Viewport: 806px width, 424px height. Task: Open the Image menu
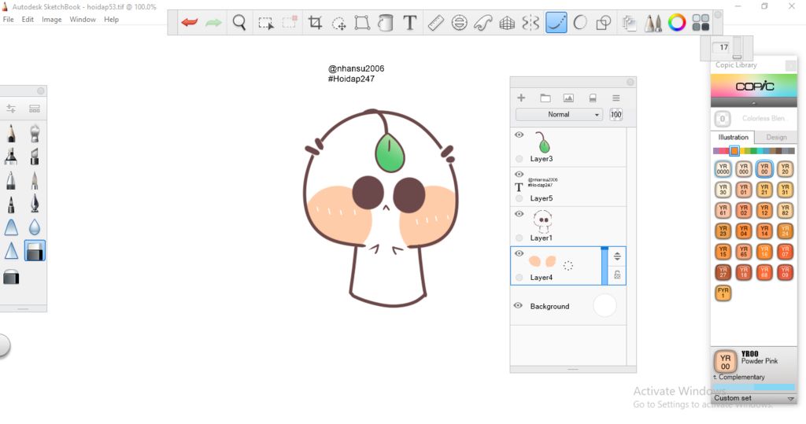pos(51,20)
